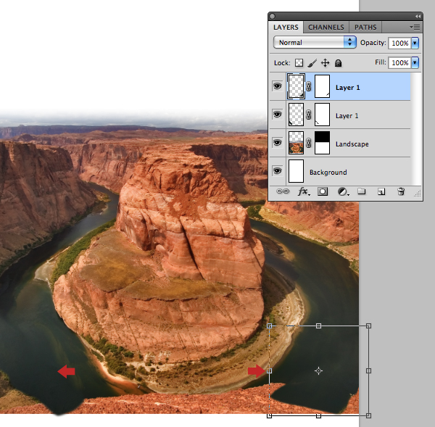435x427 pixels.
Task: Enable lock transparent pixels
Action: click(x=299, y=62)
